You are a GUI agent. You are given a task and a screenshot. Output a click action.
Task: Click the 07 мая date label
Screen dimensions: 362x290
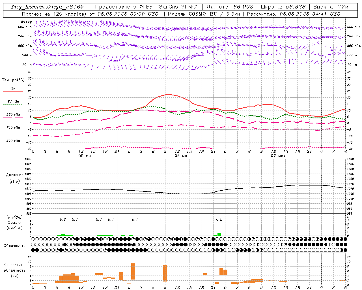tap(278, 156)
